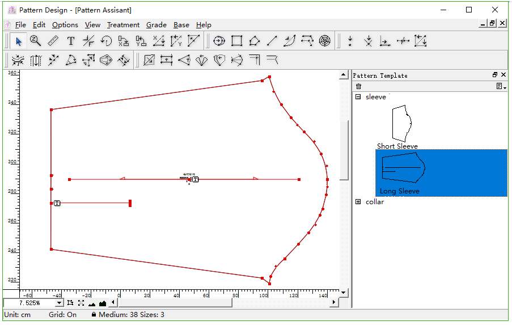Open the Treatment menu

(x=123, y=25)
